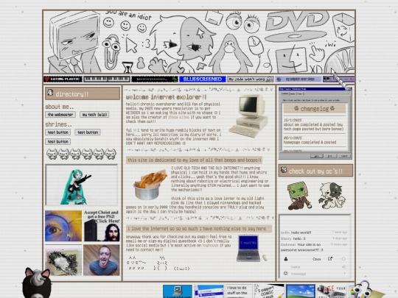Click the Hatsune Miku with gun image

[82, 185]
